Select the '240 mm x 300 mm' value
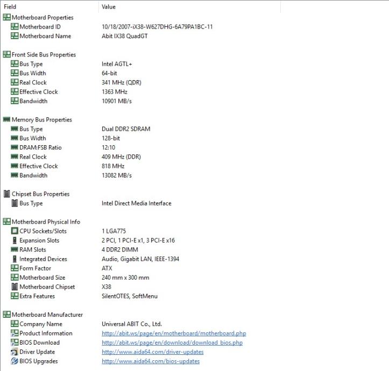The width and height of the screenshot is (389, 371). [125, 277]
